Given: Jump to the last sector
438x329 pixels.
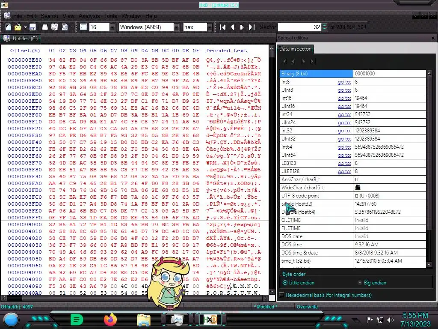Looking at the screenshot, I should coord(252,27).
